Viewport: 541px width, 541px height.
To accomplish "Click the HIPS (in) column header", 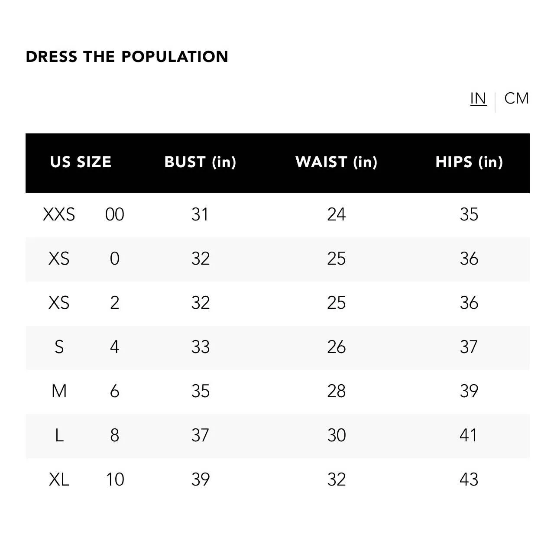I will 469,162.
